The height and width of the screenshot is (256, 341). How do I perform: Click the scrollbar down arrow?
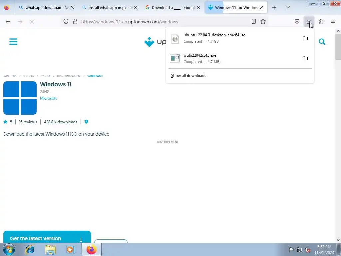338,240
